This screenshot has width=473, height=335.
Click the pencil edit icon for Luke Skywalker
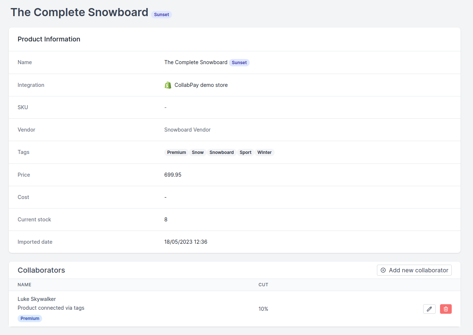[x=429, y=309]
